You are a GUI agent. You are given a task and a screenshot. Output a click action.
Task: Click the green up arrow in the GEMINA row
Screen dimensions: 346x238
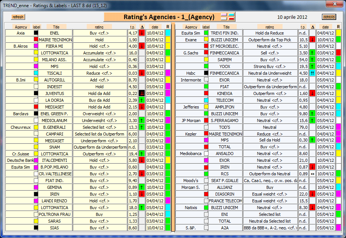click(x=142, y=187)
